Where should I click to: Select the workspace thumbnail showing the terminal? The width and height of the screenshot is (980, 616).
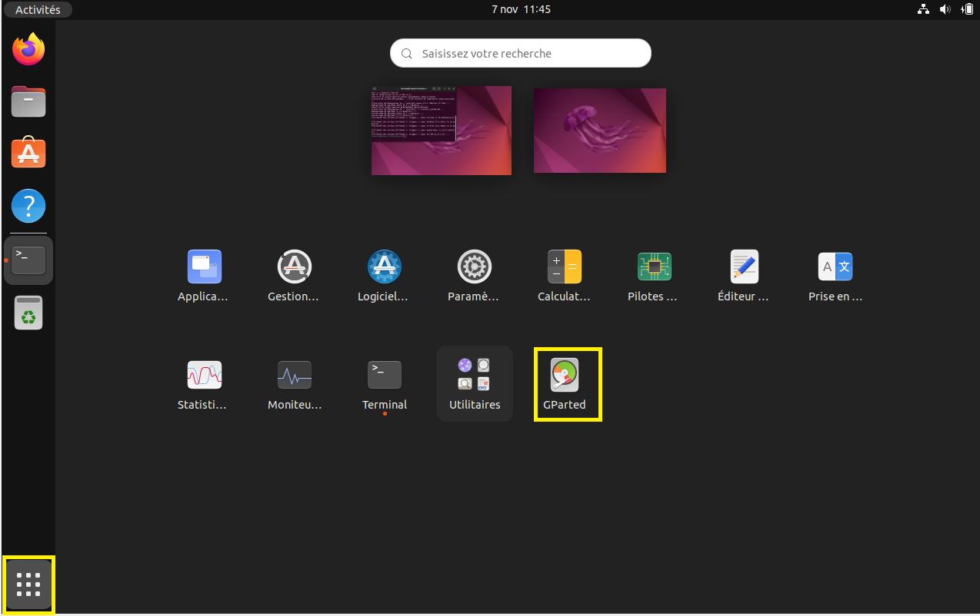tap(442, 131)
